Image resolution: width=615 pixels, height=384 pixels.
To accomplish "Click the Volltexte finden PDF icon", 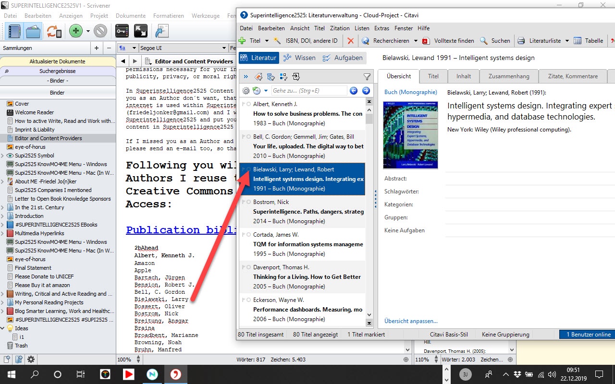I will pyautogui.click(x=426, y=41).
